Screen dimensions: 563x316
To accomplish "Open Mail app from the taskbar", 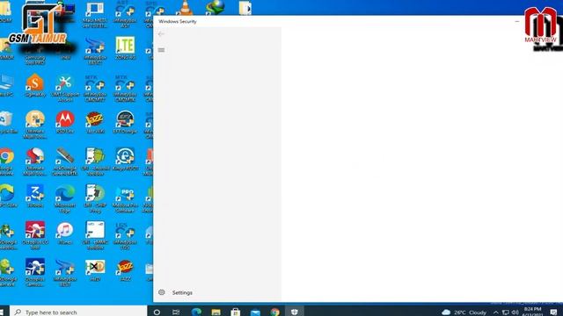I will [x=255, y=312].
